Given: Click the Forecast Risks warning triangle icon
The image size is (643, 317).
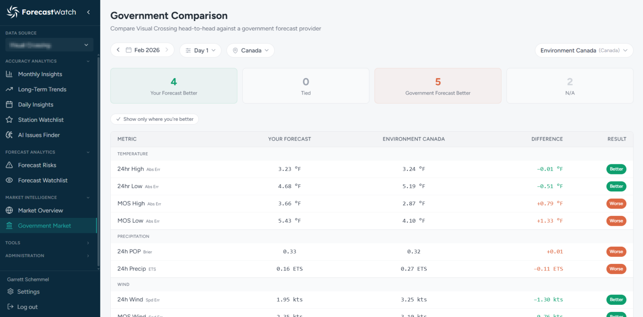Looking at the screenshot, I should coord(9,165).
